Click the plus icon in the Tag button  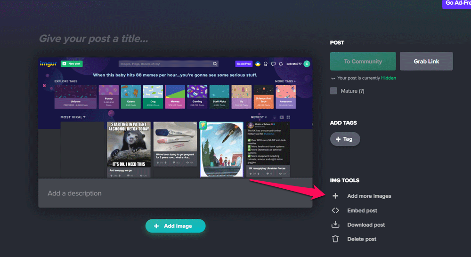click(338, 139)
